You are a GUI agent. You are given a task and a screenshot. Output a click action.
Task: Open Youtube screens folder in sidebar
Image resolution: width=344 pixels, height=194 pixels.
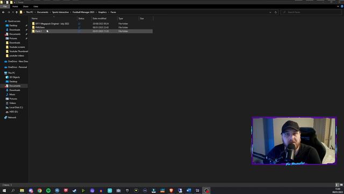[x=17, y=47]
